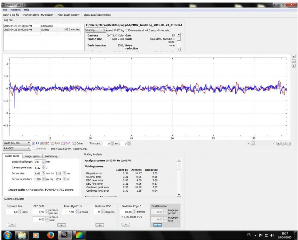Screen dimensions: 298x240
Task: Launch Windows Media Player from taskbar
Action: pyautogui.click(x=36, y=236)
